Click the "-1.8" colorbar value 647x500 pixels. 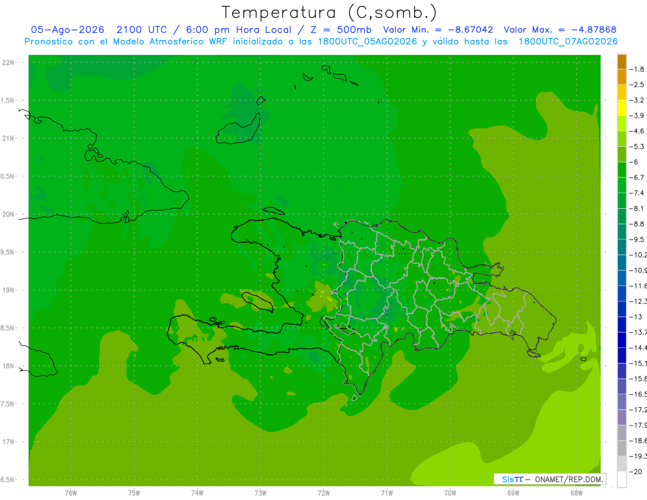637,69
